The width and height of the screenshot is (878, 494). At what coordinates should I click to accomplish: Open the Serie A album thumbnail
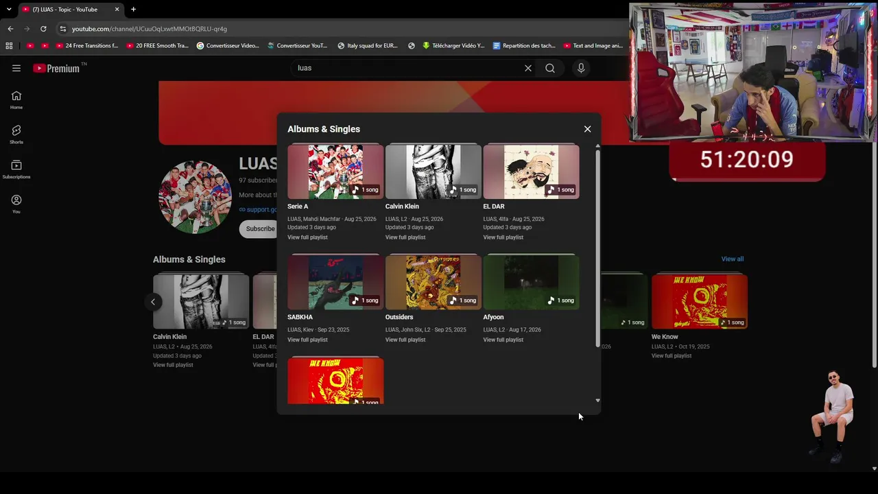click(335, 172)
